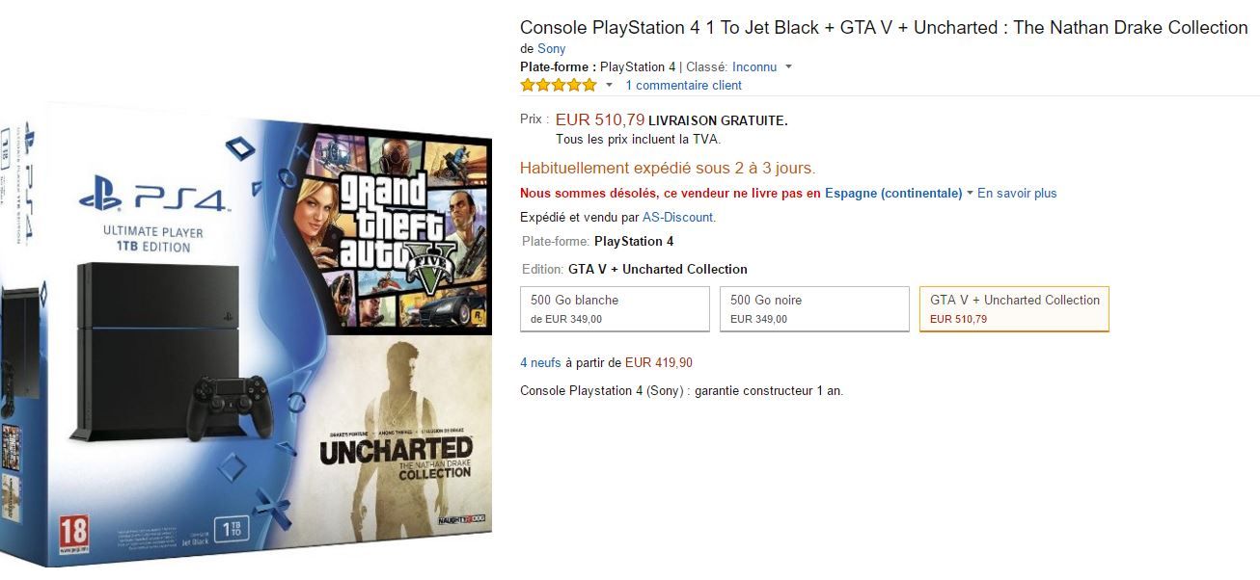This screenshot has height=580, width=1260.
Task: Click the five-star rating icons
Action: (x=559, y=86)
